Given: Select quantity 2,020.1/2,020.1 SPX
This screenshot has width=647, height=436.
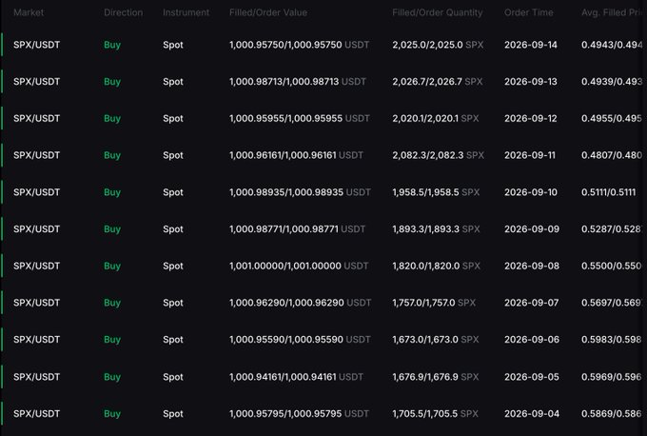Looking at the screenshot, I should click(x=436, y=118).
